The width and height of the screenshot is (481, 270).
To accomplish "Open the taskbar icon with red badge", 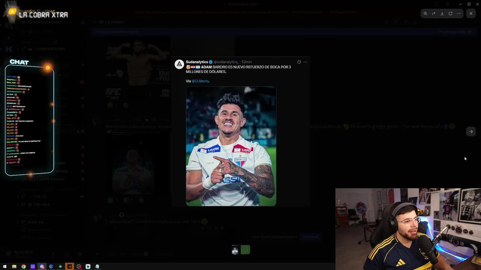I will point(79,267).
